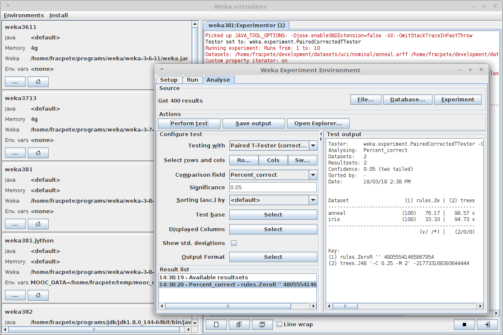Open the Testing with dropdown

click(313, 146)
